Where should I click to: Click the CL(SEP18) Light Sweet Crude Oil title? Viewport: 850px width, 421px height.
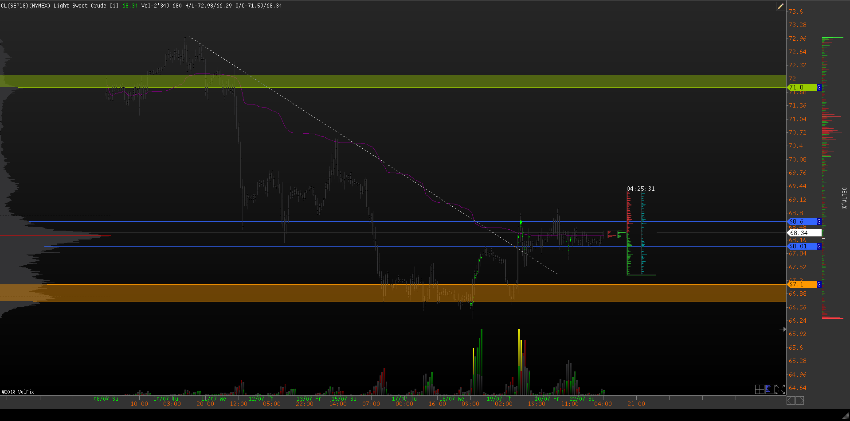tap(59, 6)
